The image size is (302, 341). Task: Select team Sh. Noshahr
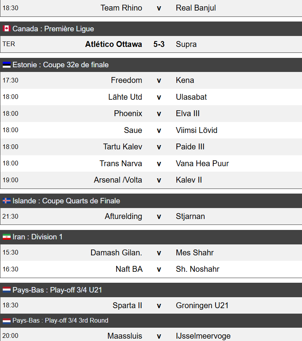coord(198,269)
